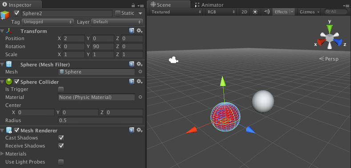Collapse the Transform component
Viewport: 351px width, 168px height.
(2, 31)
